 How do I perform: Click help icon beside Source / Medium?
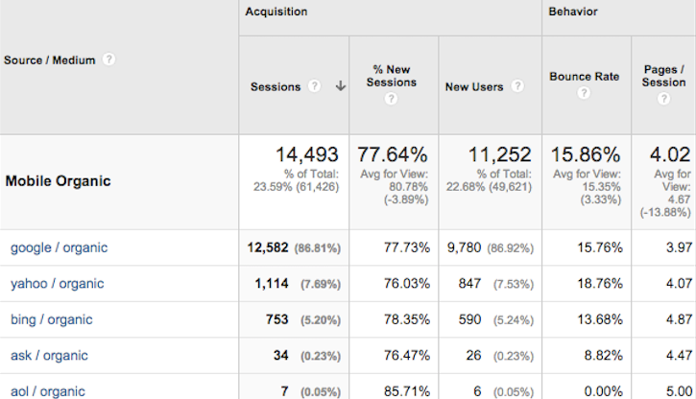tap(108, 59)
